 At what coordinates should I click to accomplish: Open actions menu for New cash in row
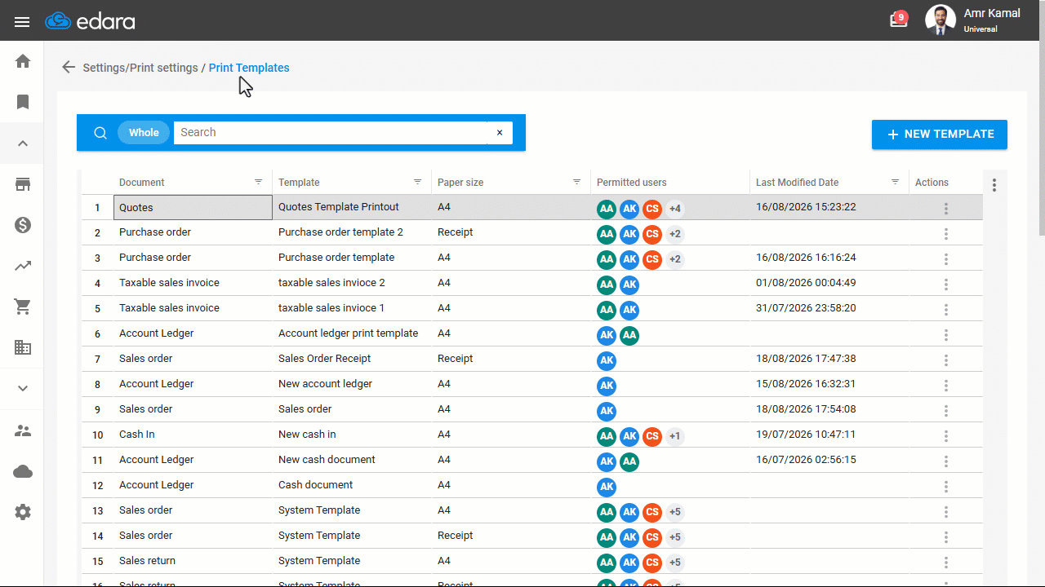click(x=946, y=436)
